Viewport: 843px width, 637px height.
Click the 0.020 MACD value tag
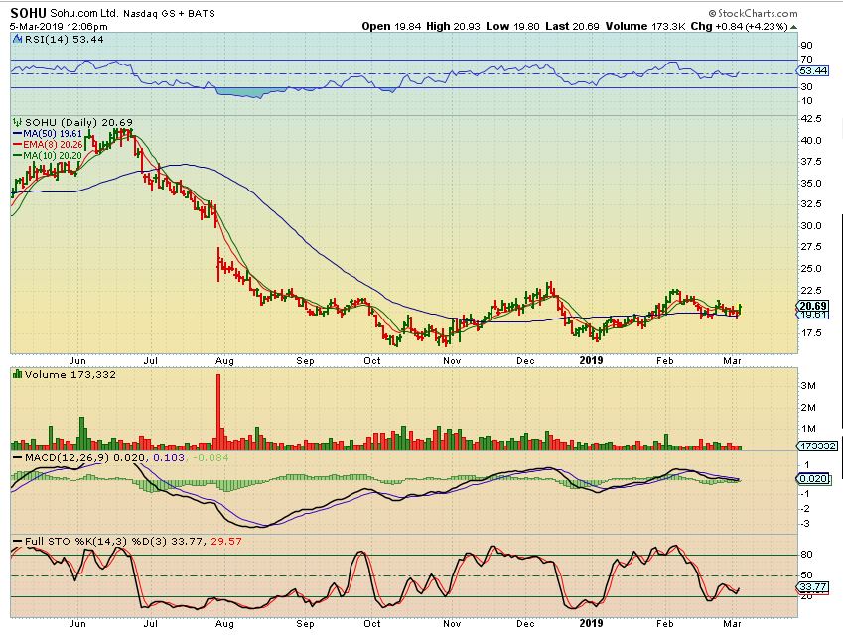click(x=813, y=478)
